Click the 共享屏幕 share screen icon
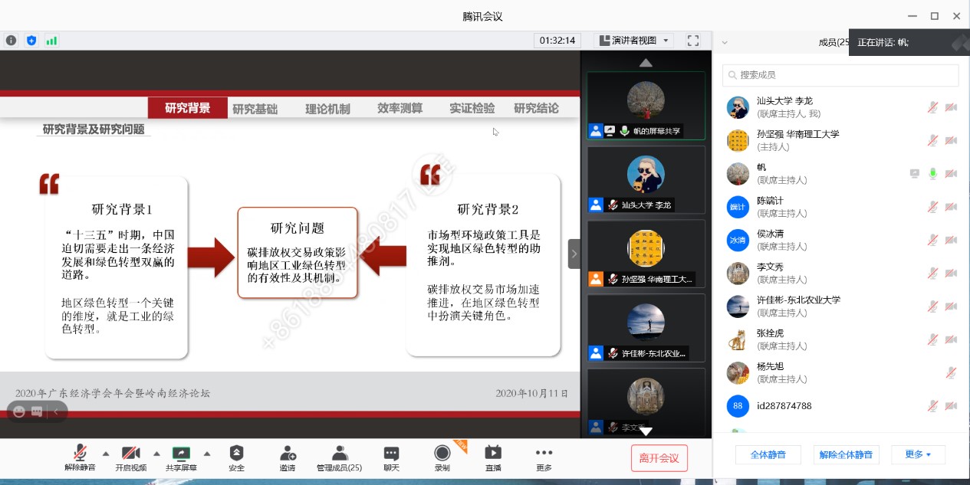The width and height of the screenshot is (970, 485). [181, 453]
